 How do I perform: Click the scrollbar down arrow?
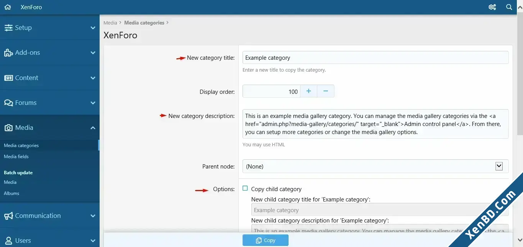point(520,240)
